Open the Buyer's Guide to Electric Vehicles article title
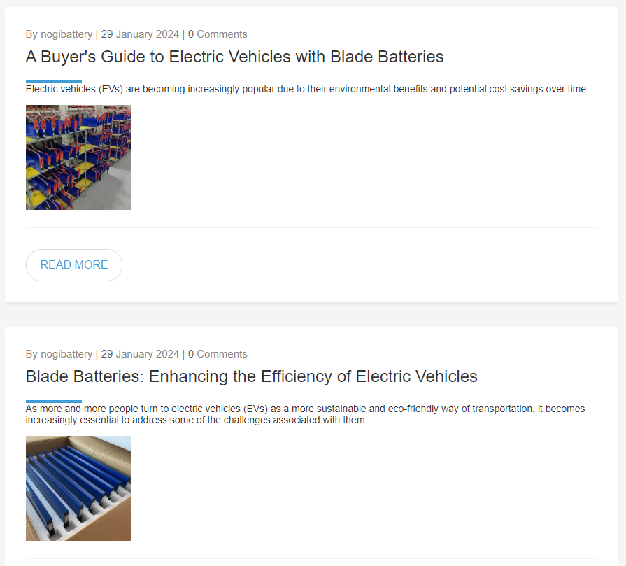 pos(234,57)
